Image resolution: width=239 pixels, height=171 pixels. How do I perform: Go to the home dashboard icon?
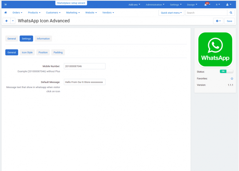tap(6, 13)
